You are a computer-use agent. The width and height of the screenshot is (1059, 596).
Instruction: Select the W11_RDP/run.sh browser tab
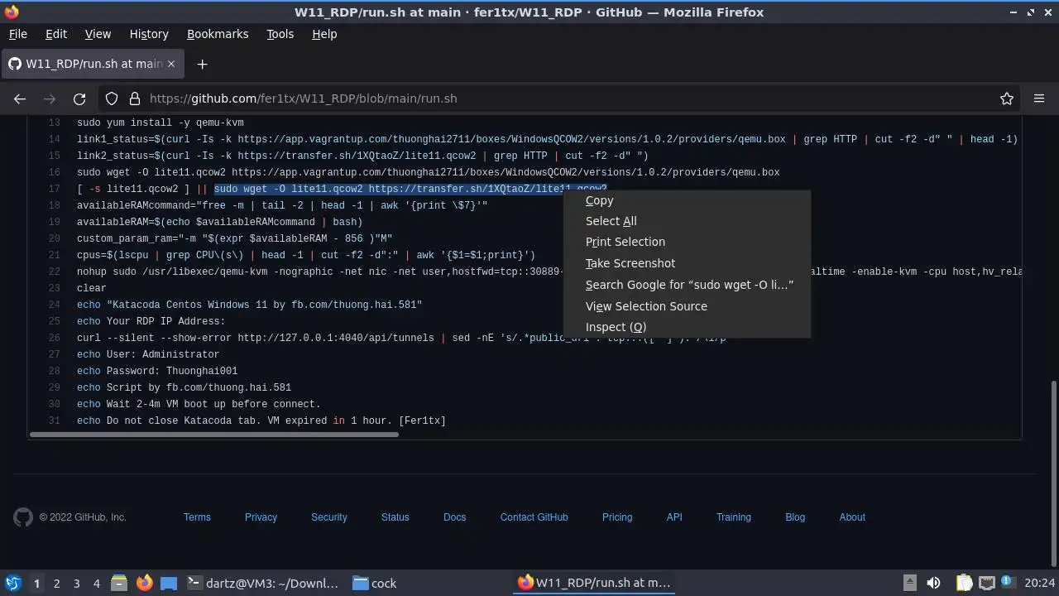[x=91, y=64]
